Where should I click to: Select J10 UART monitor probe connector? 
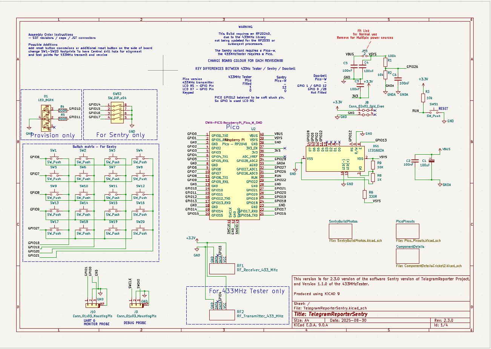click(x=92, y=305)
